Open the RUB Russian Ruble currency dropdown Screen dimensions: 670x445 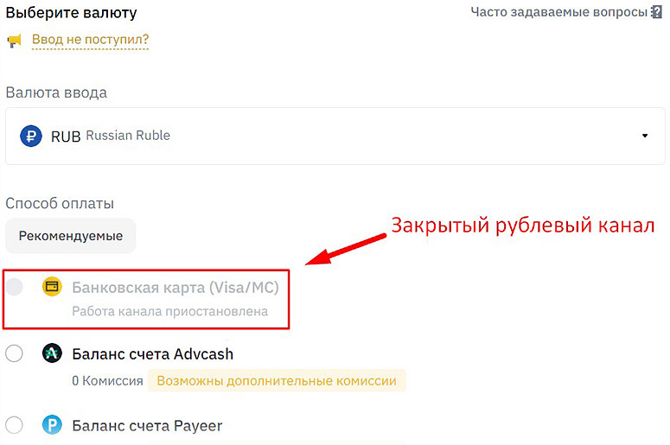[335, 136]
